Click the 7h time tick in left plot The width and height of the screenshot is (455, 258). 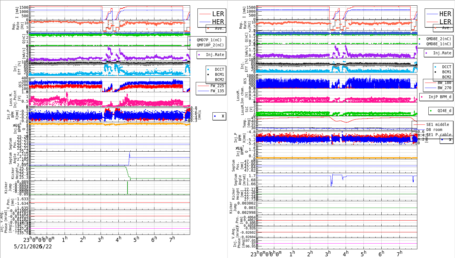(172, 239)
